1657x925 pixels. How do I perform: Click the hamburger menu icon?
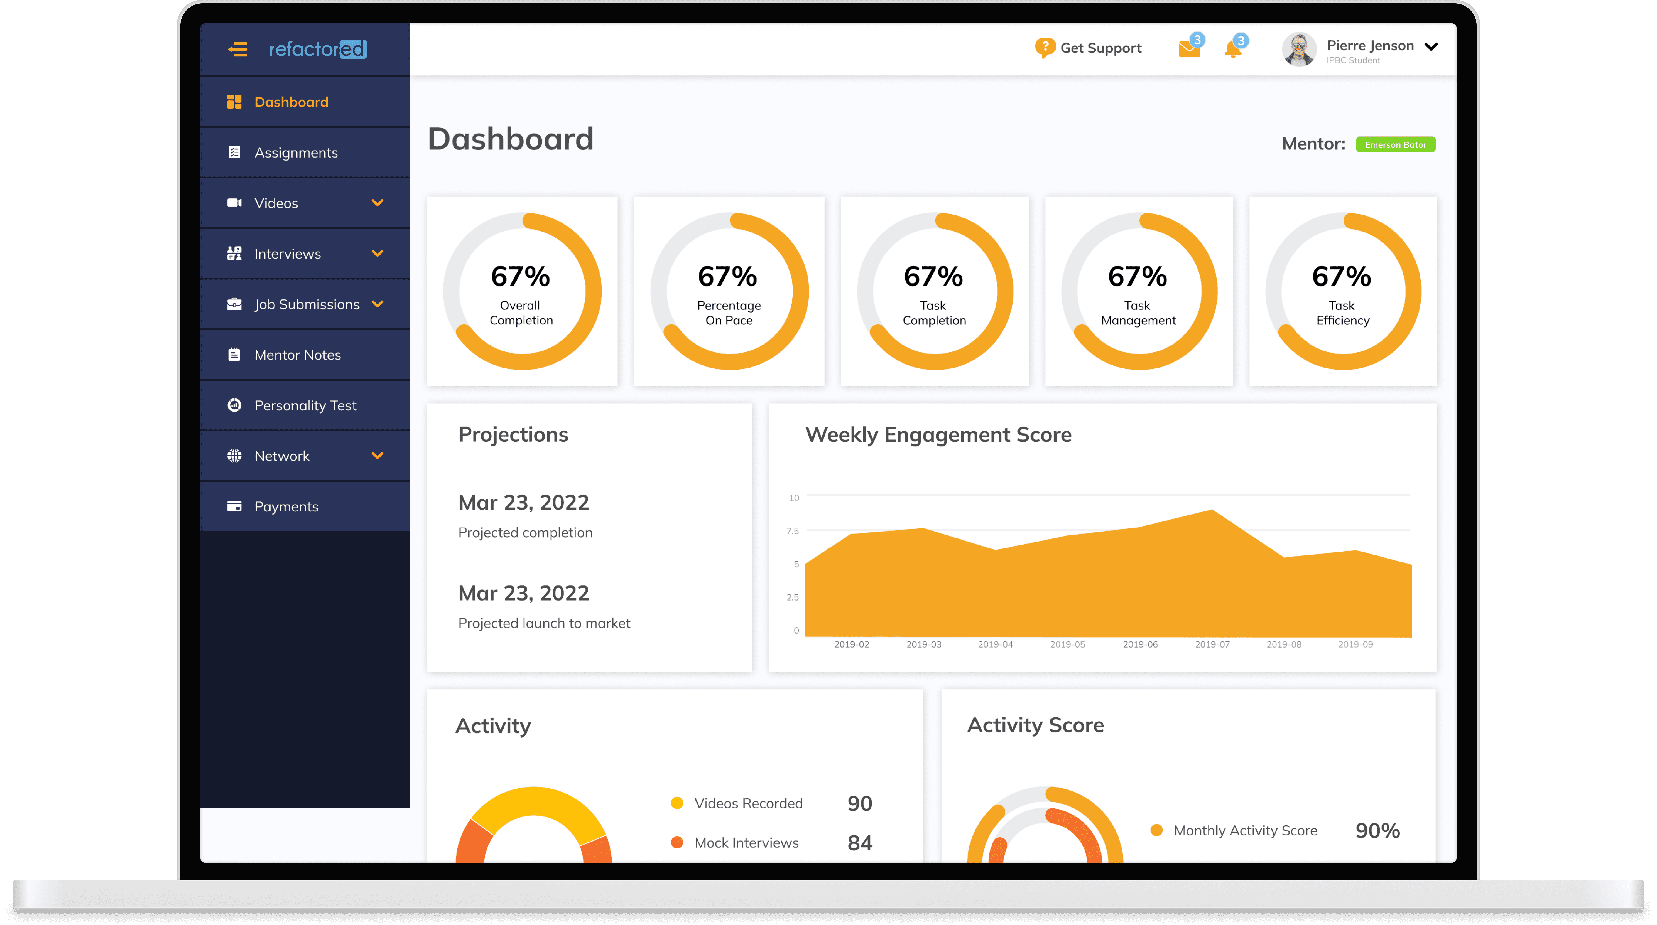237,50
